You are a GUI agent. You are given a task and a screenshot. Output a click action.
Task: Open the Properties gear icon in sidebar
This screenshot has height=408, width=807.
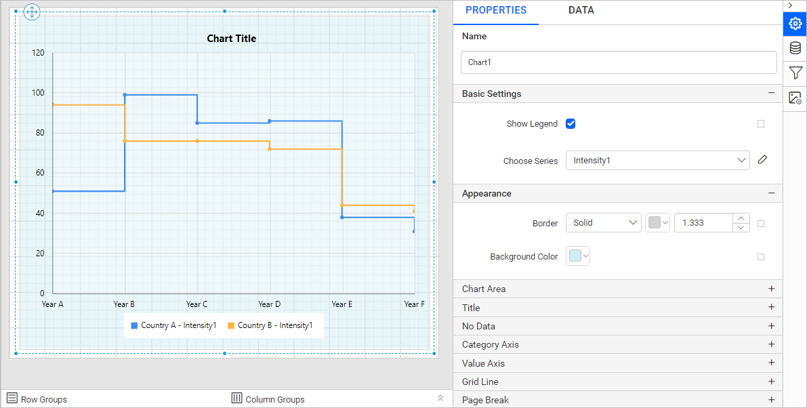pos(795,24)
